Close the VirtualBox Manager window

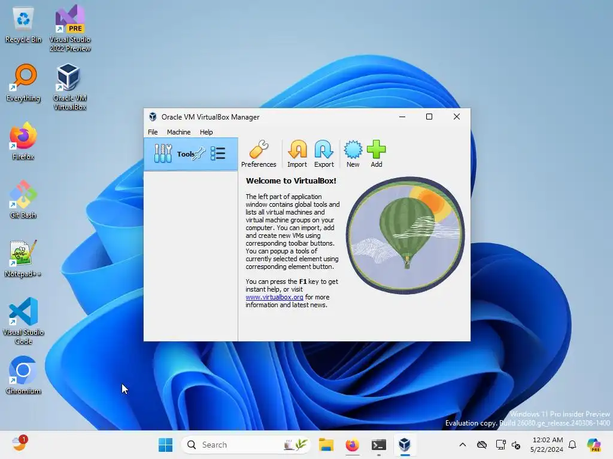(x=456, y=117)
